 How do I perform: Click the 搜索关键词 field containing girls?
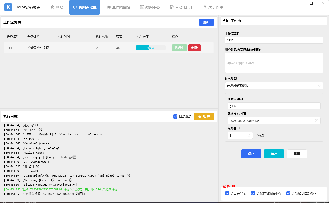pos(274,106)
